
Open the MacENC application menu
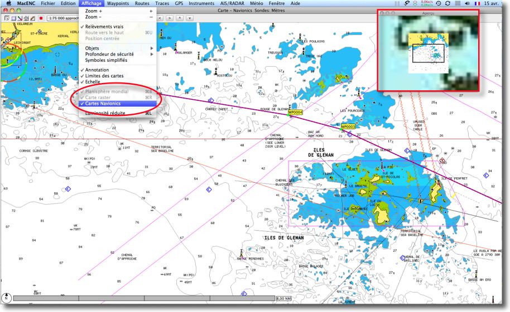point(26,3)
